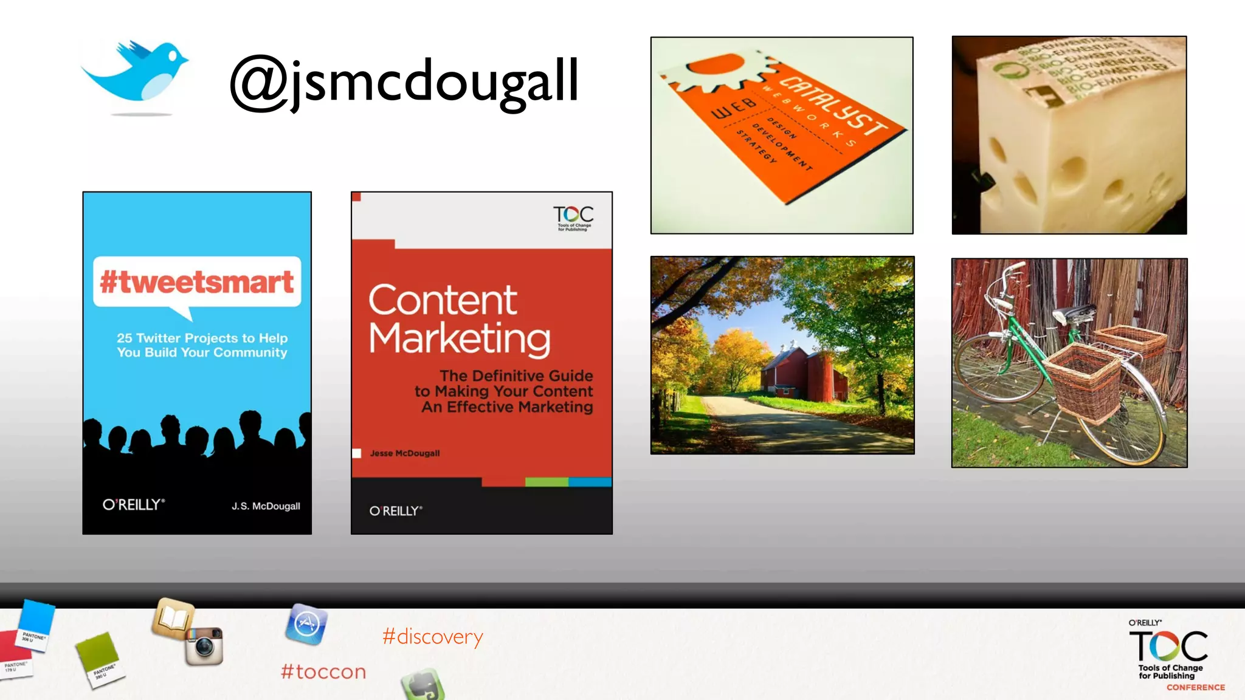Click the TOC logo on Content Marketing cover

(573, 218)
